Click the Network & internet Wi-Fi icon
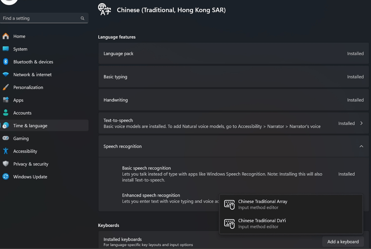Screen dimensions: 371x249 point(6,74)
